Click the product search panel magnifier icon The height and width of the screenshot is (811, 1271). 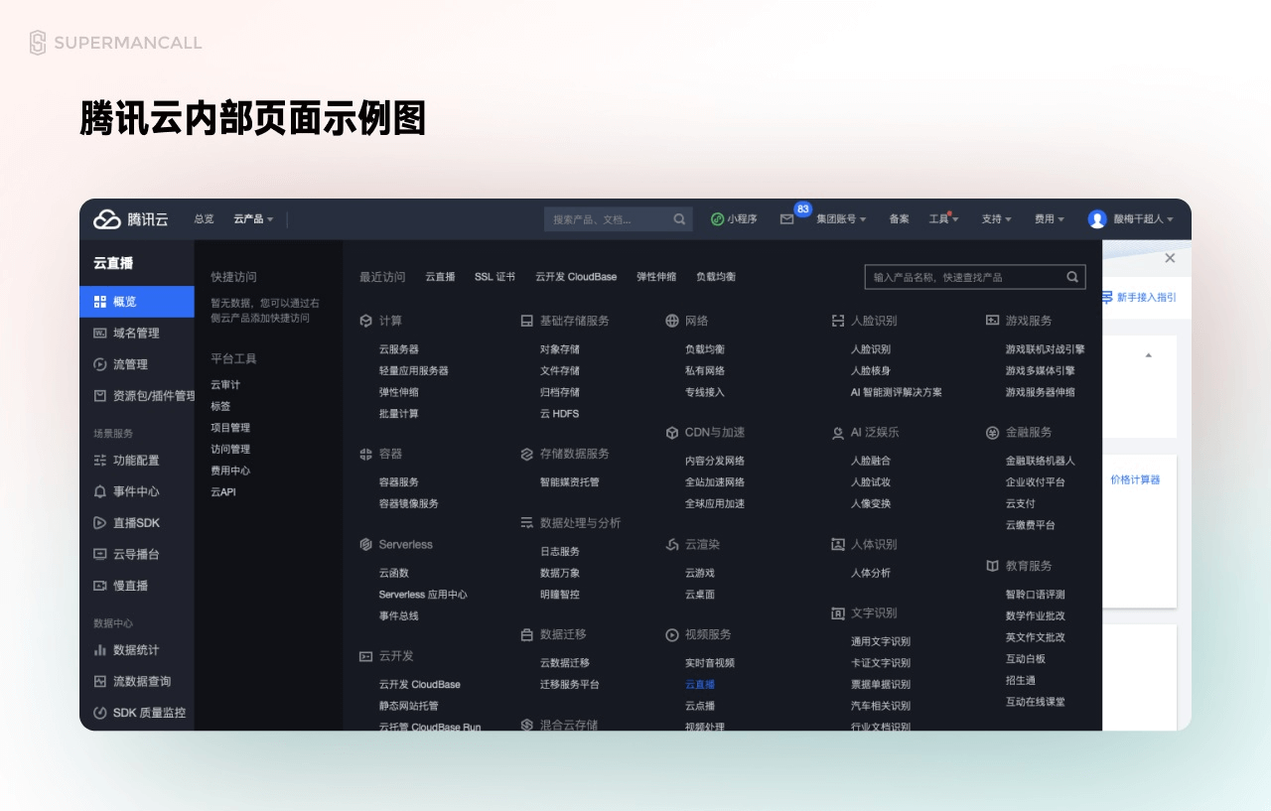[1072, 277]
